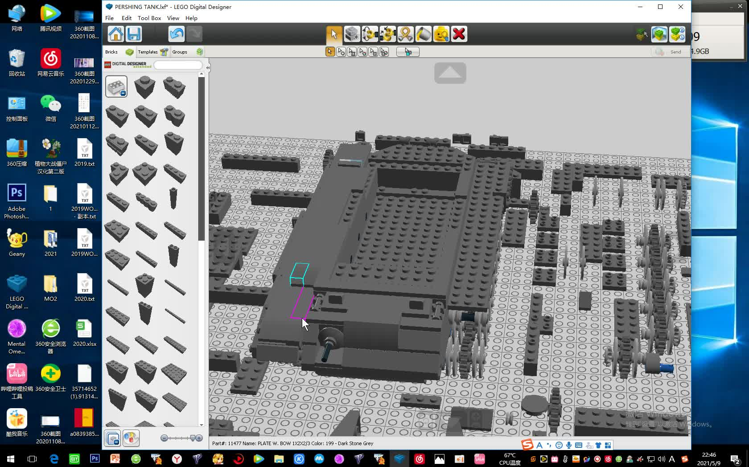Viewport: 749px width, 467px height.
Task: Select the Hinge tool
Action: [370, 34]
